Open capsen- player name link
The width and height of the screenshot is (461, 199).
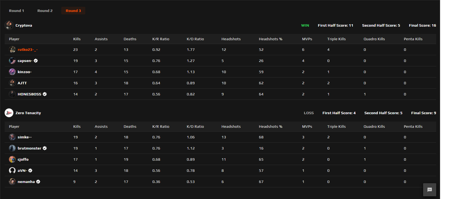[25, 61]
